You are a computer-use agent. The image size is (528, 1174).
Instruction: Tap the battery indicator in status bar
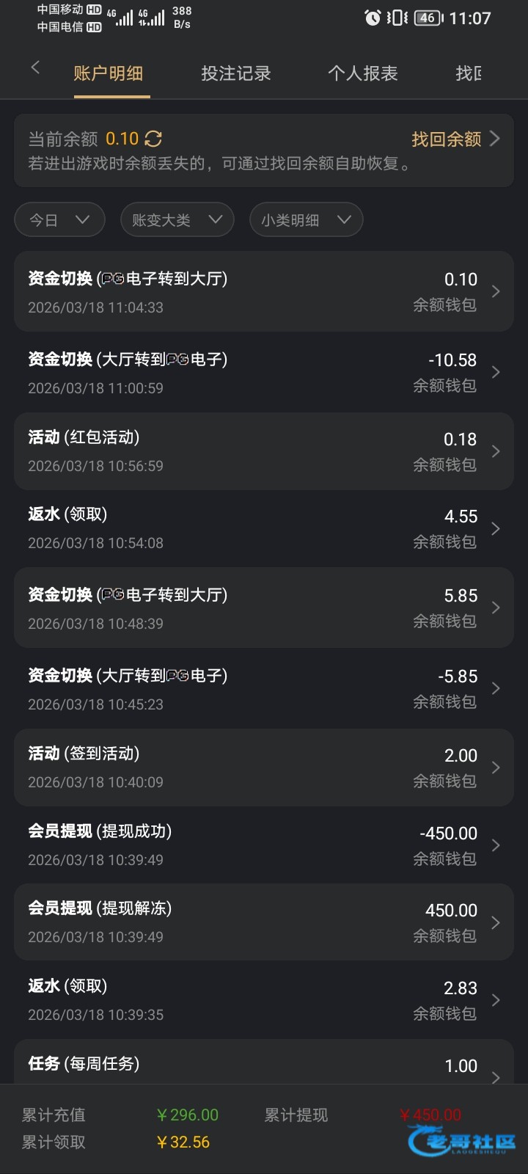tap(428, 18)
